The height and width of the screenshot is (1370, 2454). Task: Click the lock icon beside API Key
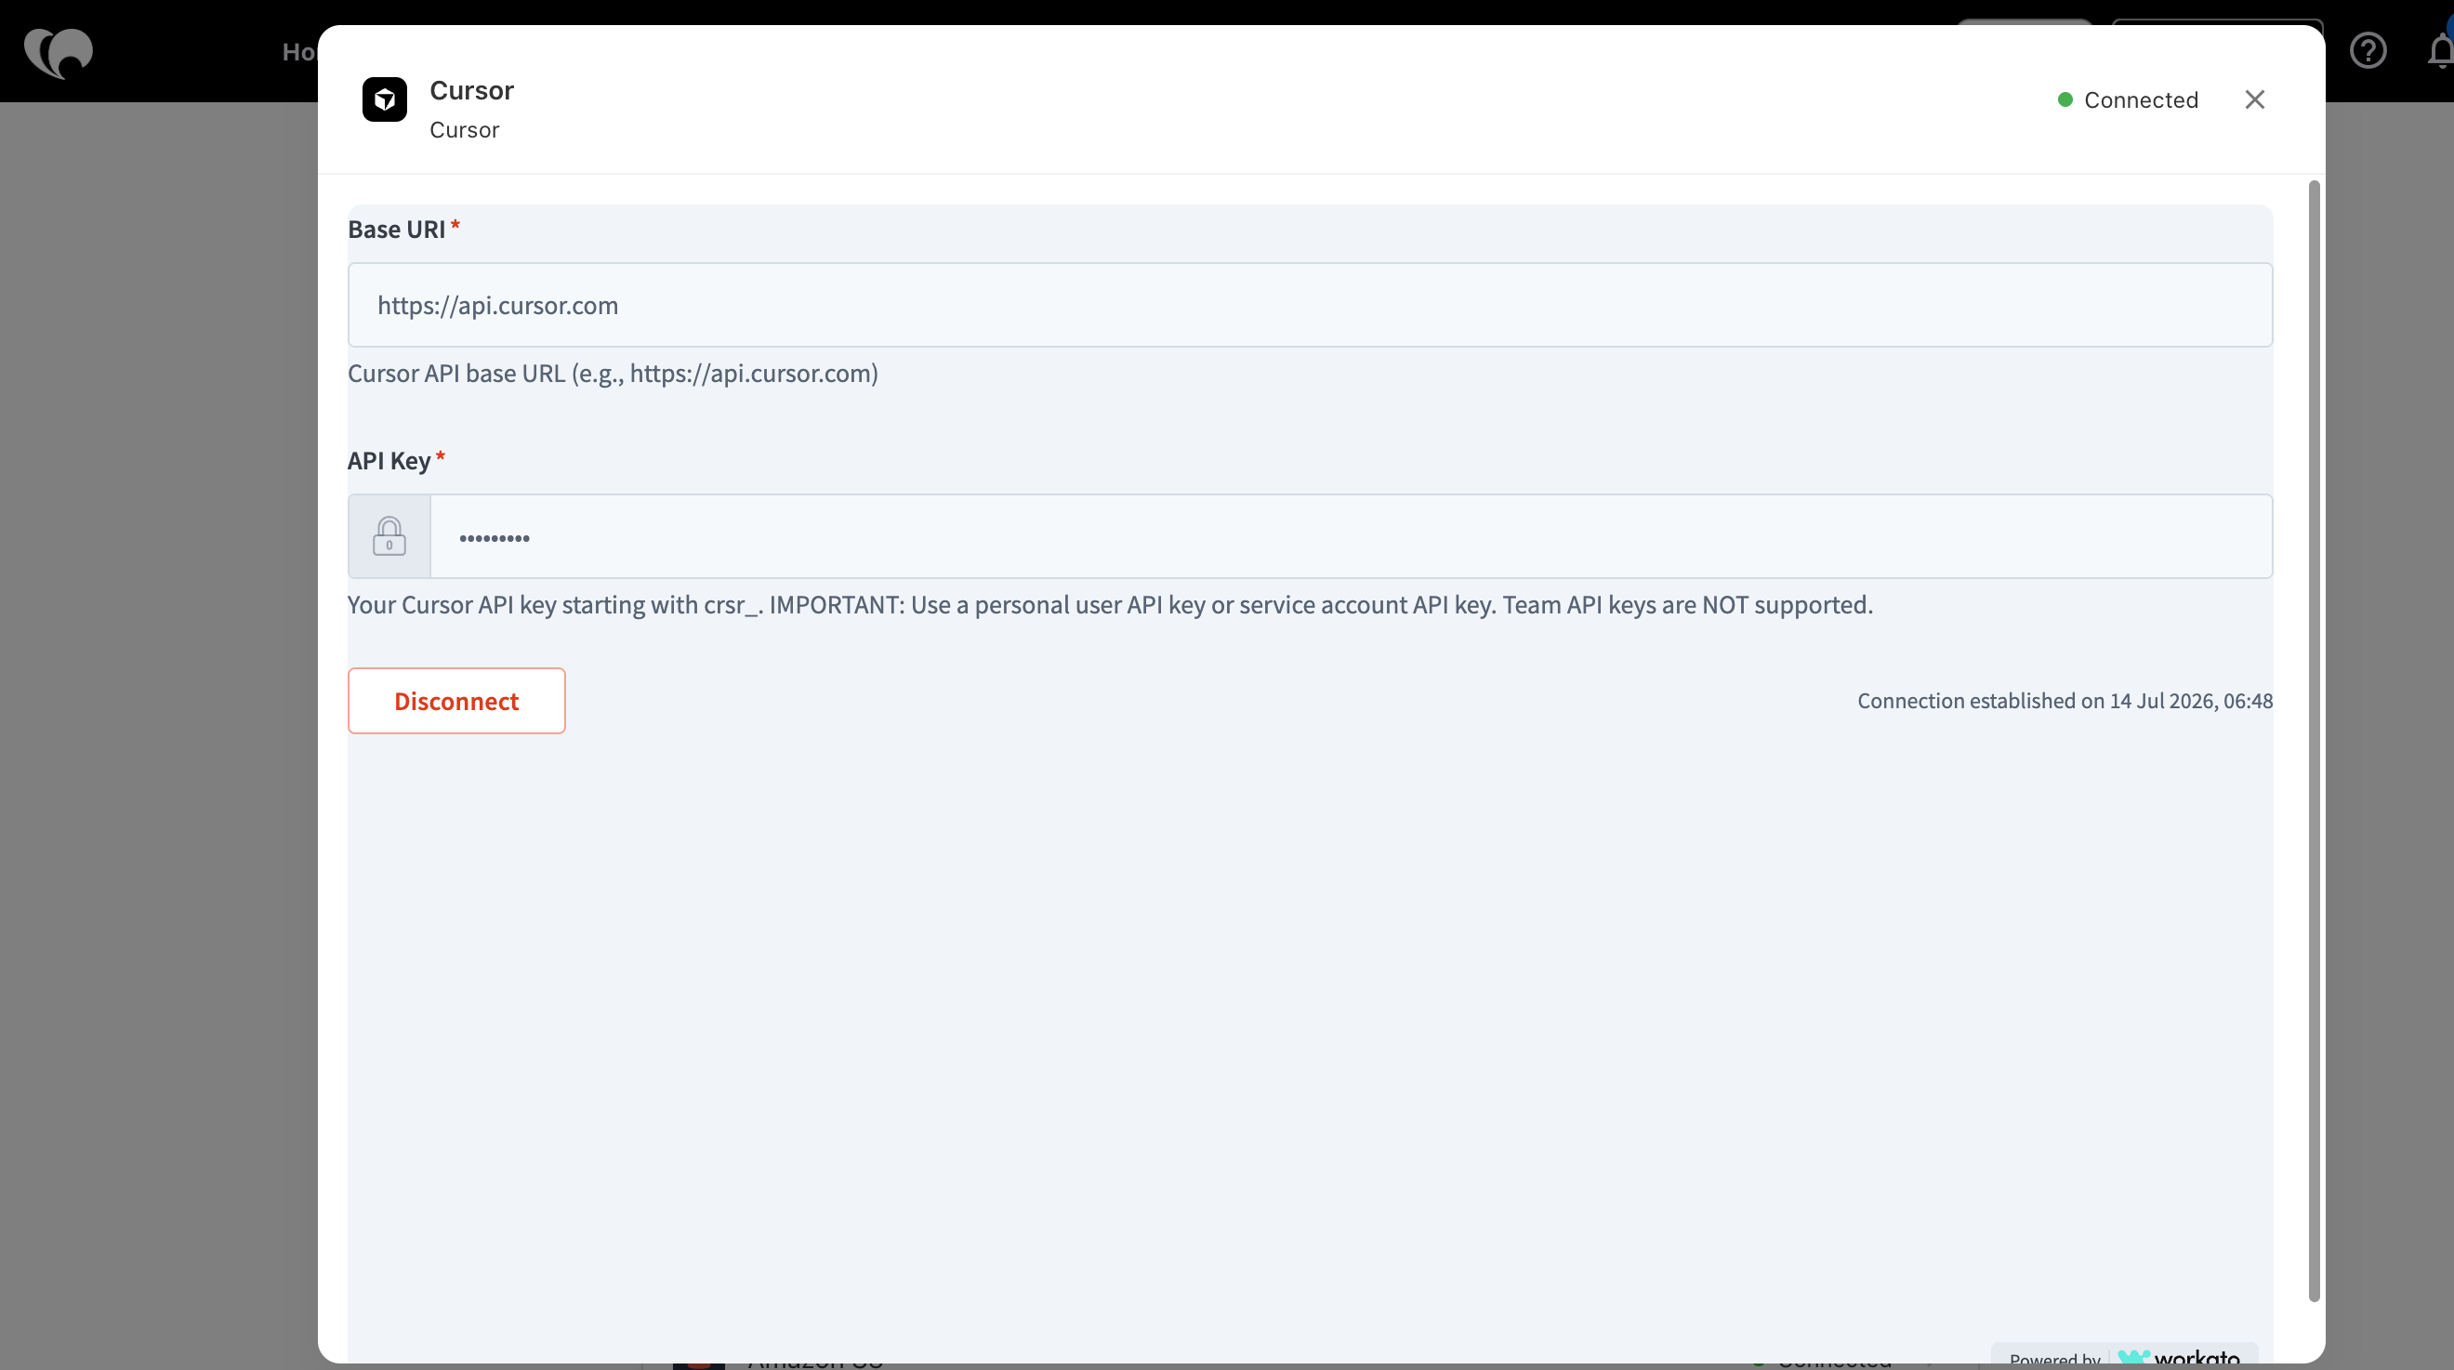click(x=389, y=536)
